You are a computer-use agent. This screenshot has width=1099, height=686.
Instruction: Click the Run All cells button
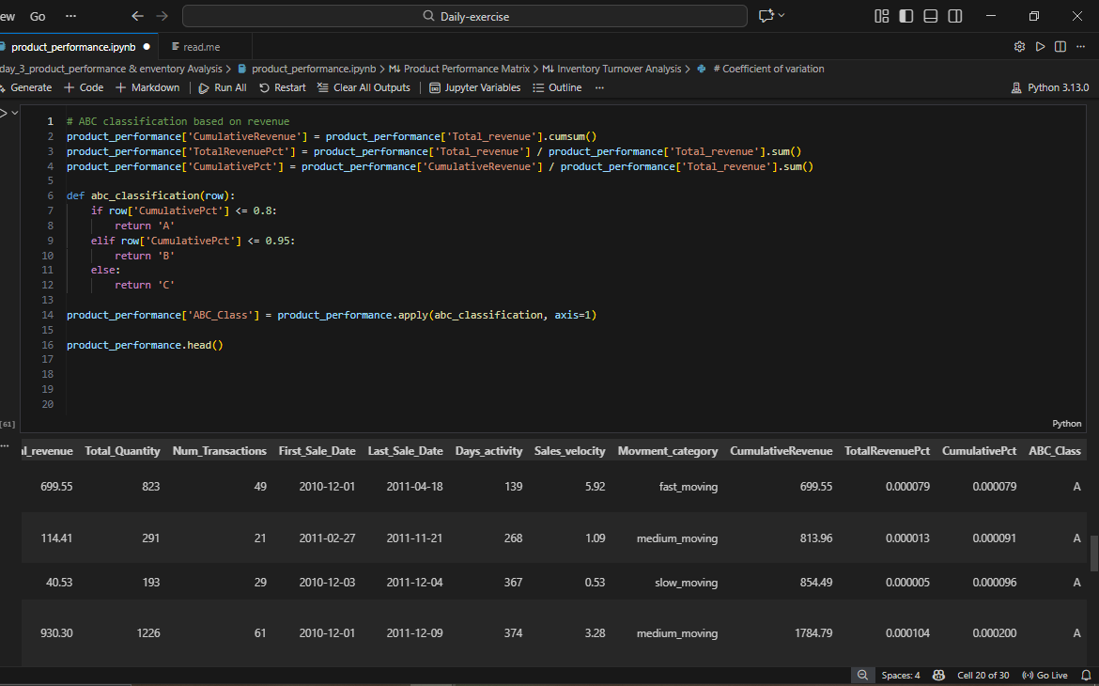click(x=223, y=87)
